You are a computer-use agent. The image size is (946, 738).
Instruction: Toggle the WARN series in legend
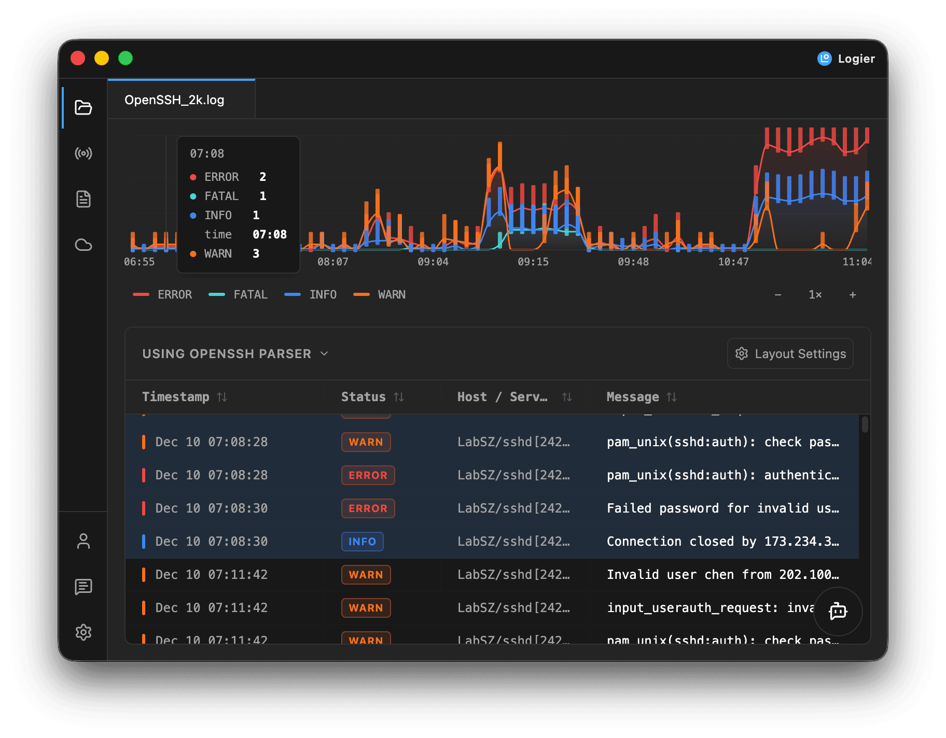pos(379,294)
